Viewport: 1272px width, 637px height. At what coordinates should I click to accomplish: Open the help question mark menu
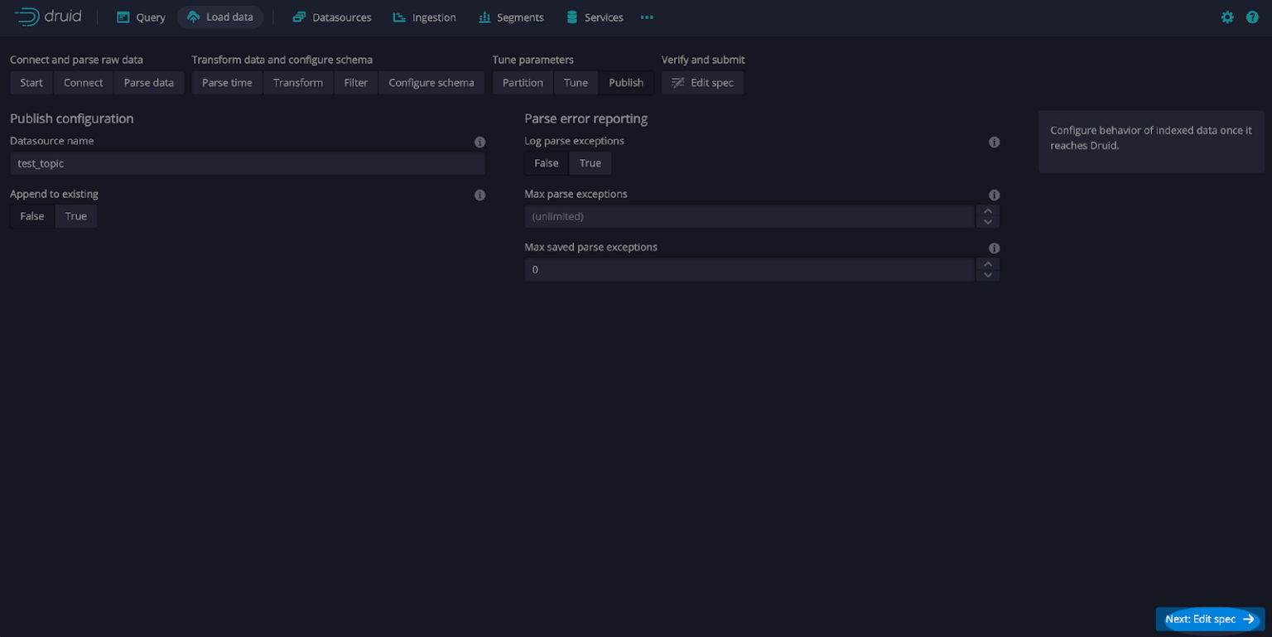pos(1252,17)
